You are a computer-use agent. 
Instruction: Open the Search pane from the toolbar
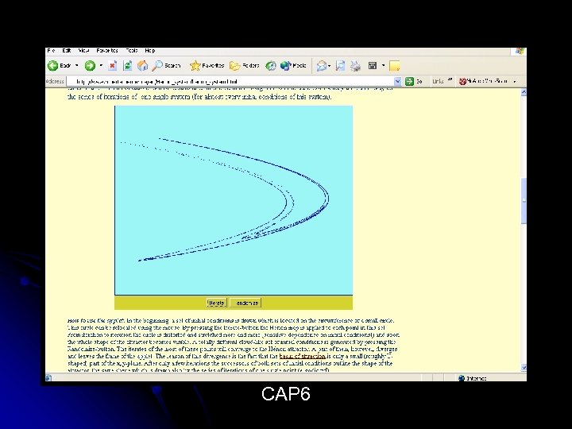[166, 66]
